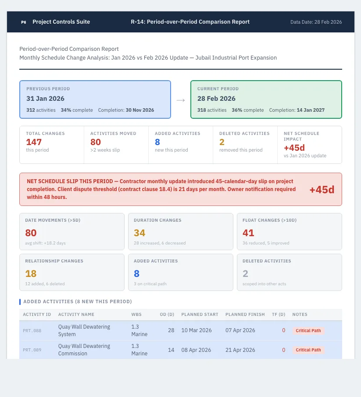Click original duration 28 for PRT.088
Screen dimensions: 361x397
(x=171, y=330)
